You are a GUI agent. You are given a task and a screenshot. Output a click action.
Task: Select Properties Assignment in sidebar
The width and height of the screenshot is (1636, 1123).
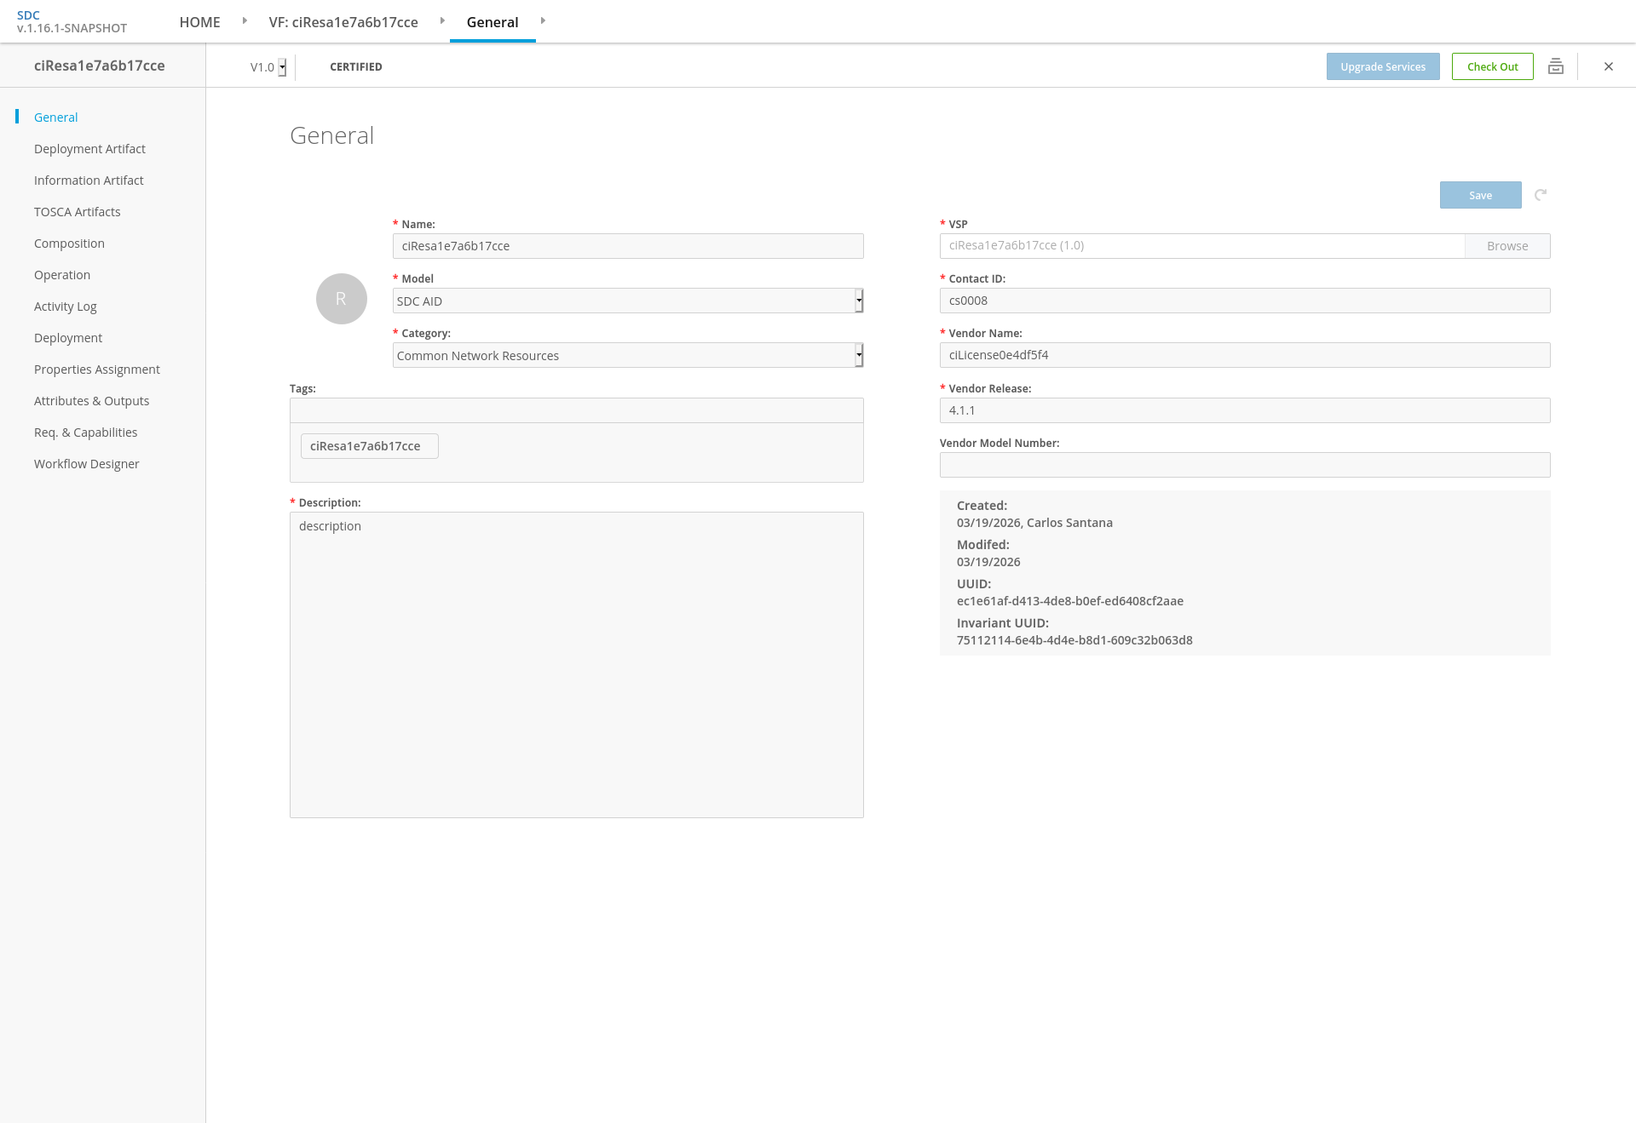pyautogui.click(x=96, y=370)
